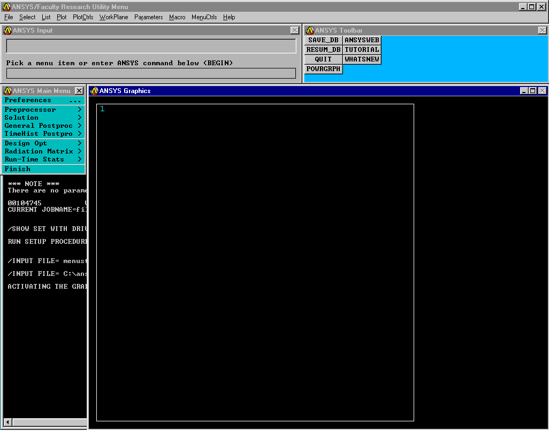Expand the General Postproc submenu
The height and width of the screenshot is (439, 549).
point(43,126)
